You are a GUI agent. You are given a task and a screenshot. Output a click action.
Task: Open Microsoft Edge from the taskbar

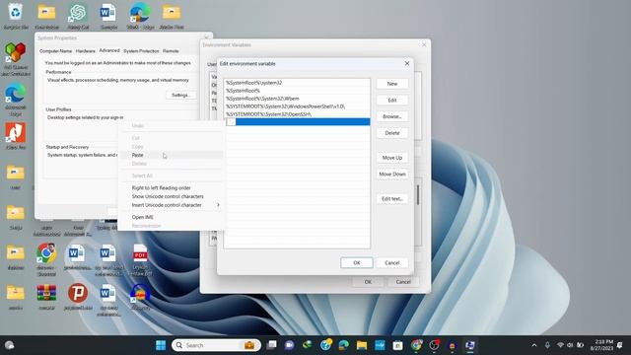(344, 345)
